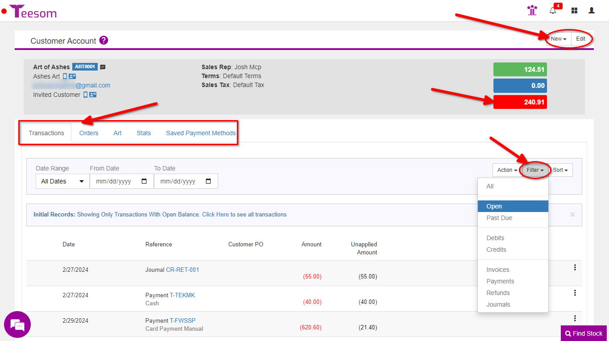Open the T-TEKMK payment link
Viewport: 609px width, 341px height.
[182, 295]
